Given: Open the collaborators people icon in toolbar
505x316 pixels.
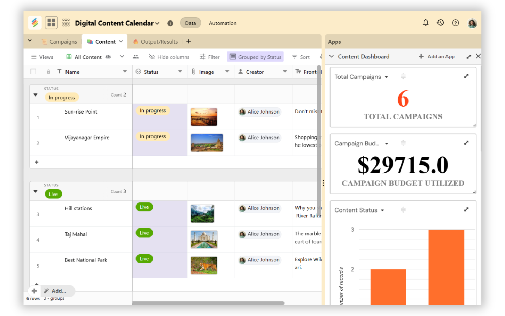Looking at the screenshot, I should click(x=136, y=57).
